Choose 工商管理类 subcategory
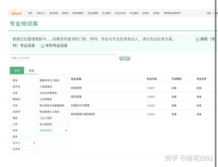Viewport: 218px width, 167px height. [46, 87]
